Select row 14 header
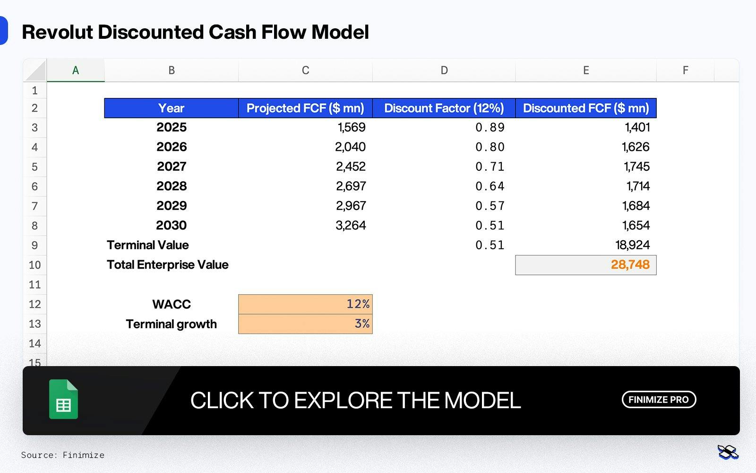The width and height of the screenshot is (756, 473). coord(35,343)
